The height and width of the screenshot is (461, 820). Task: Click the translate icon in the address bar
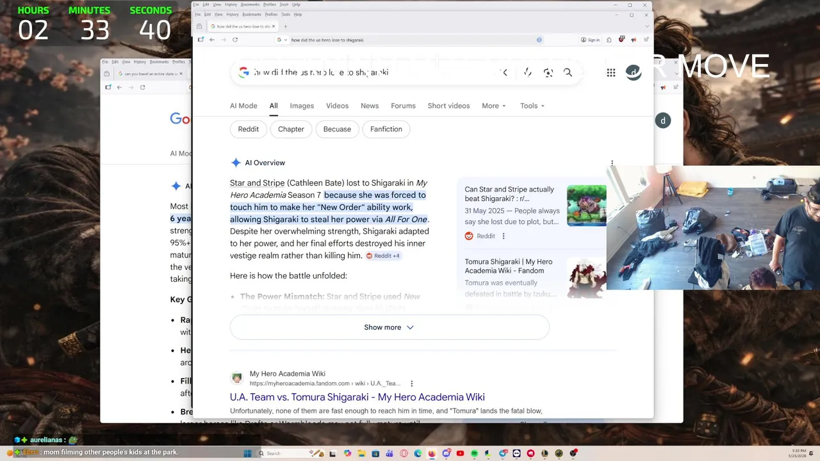click(x=539, y=40)
